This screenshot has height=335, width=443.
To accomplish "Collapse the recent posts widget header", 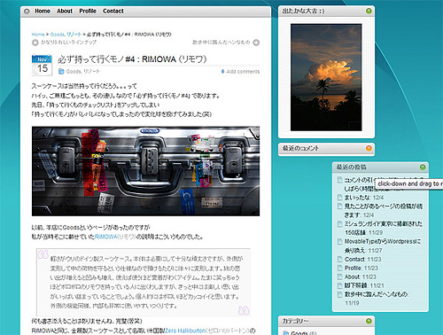I will [380, 167].
